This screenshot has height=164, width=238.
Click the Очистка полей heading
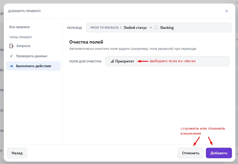pyautogui.click(x=86, y=42)
